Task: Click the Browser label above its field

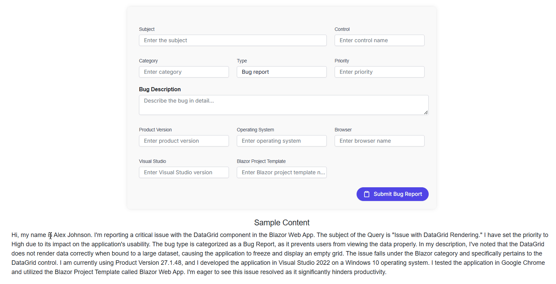Action: coord(343,130)
